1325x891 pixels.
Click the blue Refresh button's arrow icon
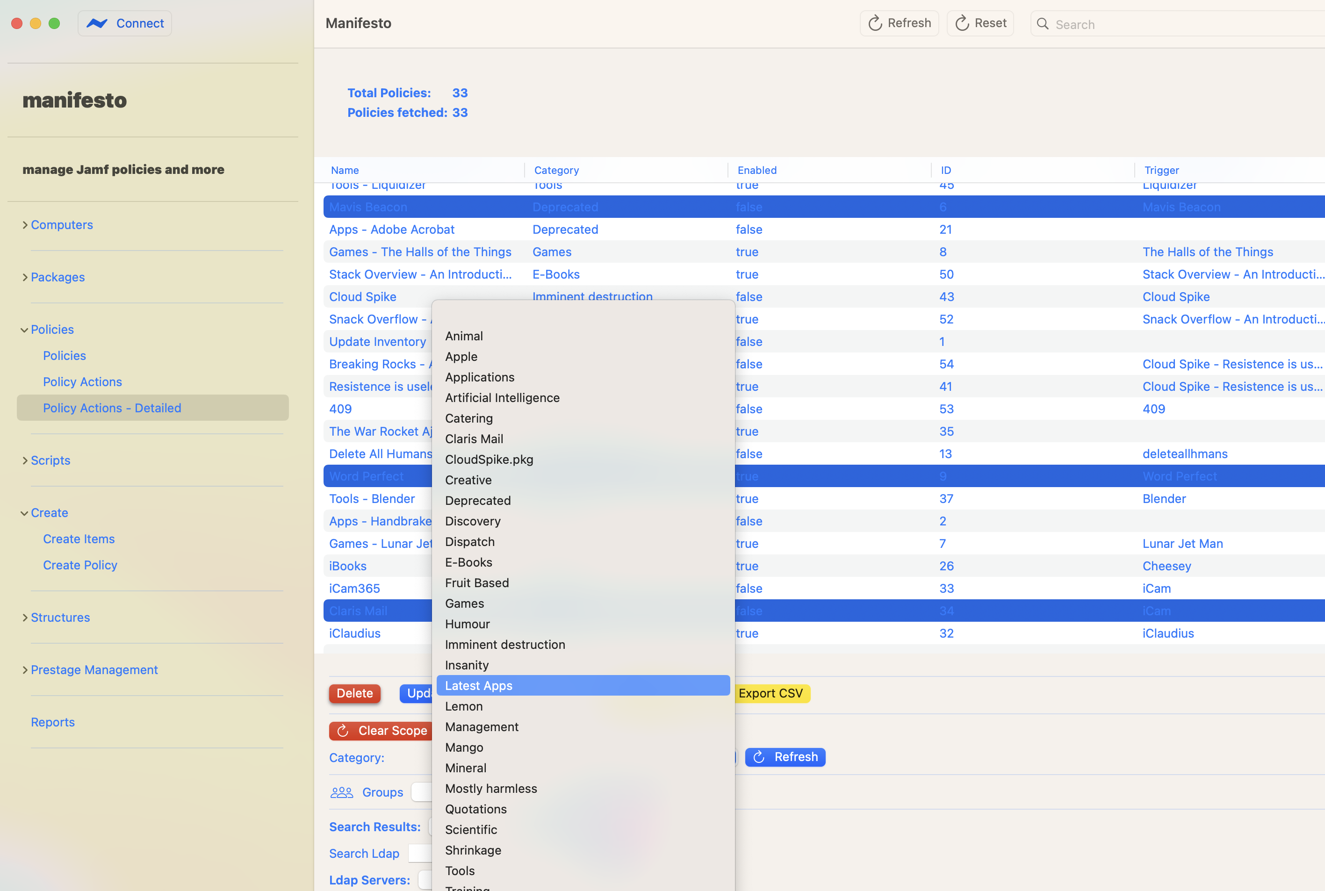point(758,757)
